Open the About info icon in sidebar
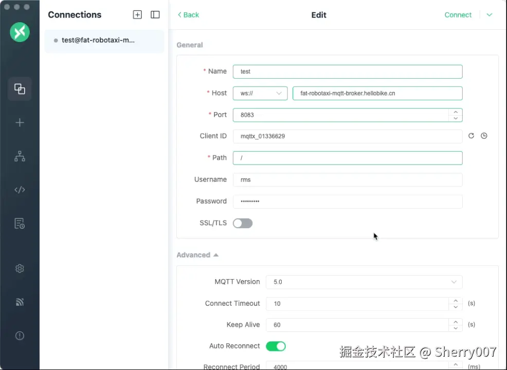 (x=20, y=336)
